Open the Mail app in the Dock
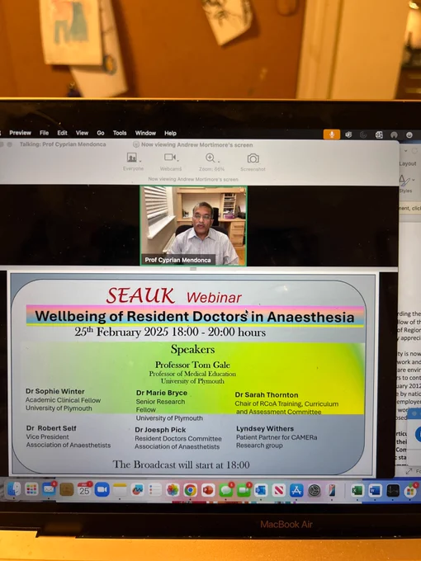This screenshot has width=421, height=561. (x=49, y=489)
